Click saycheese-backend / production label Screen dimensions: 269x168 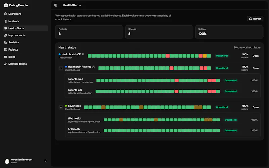click(84, 132)
